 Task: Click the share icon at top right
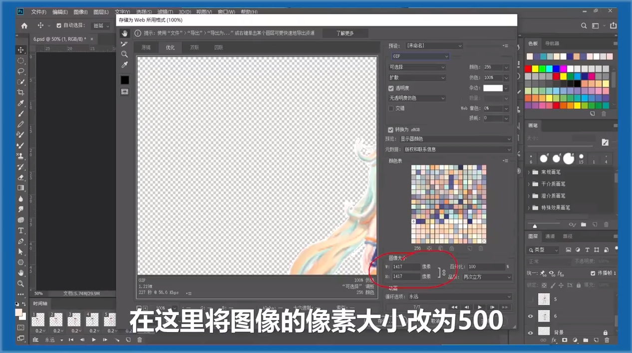click(x=613, y=25)
